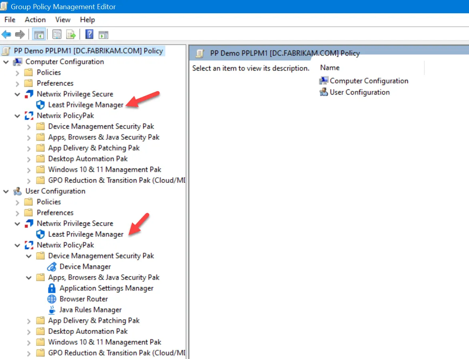The height and width of the screenshot is (359, 469).
Task: Open Least Privilege Manager under Computer Configuration
Action: 85,105
